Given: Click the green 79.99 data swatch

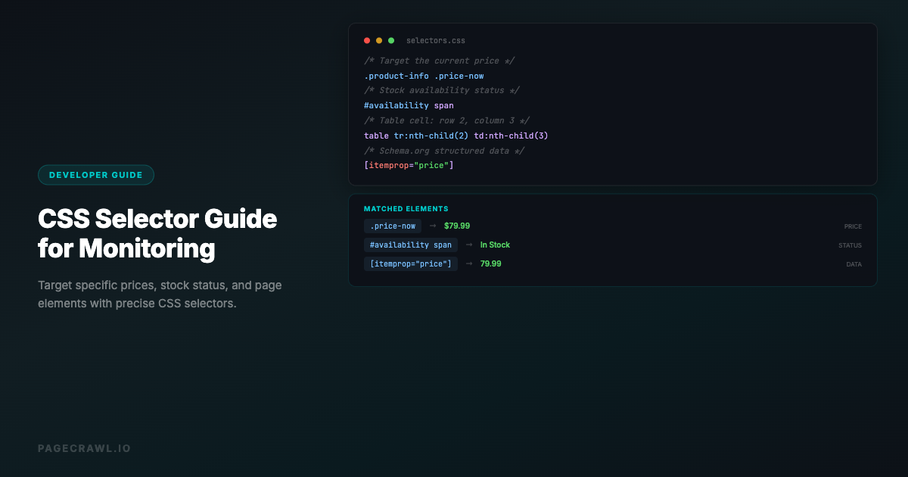Looking at the screenshot, I should 490,263.
